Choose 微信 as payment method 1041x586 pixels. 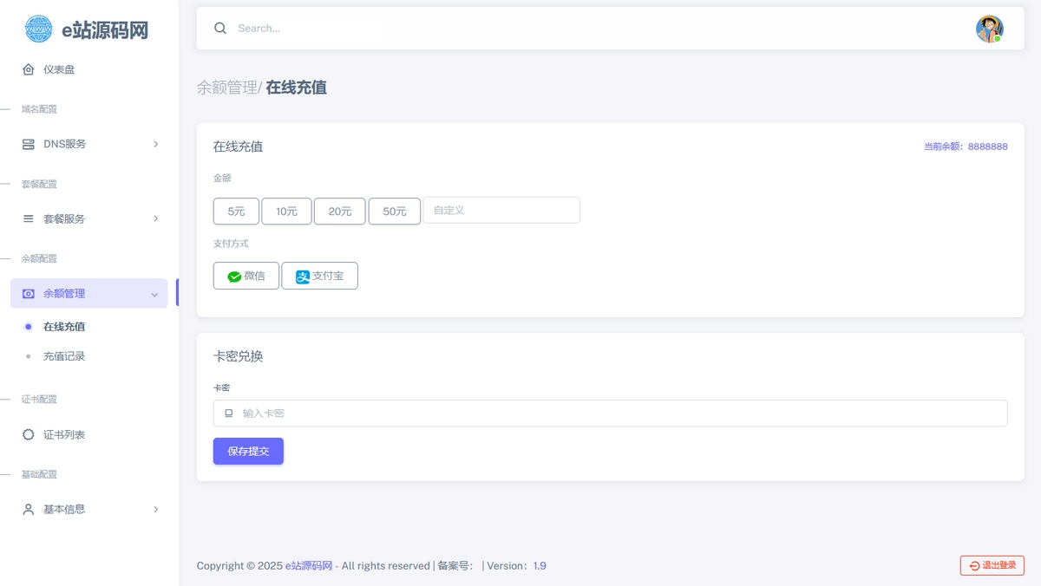click(246, 276)
